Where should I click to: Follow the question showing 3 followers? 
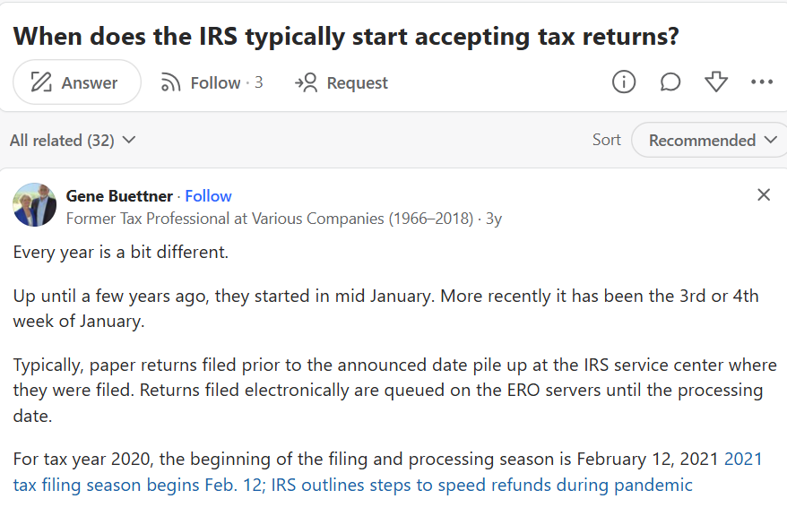click(x=212, y=82)
